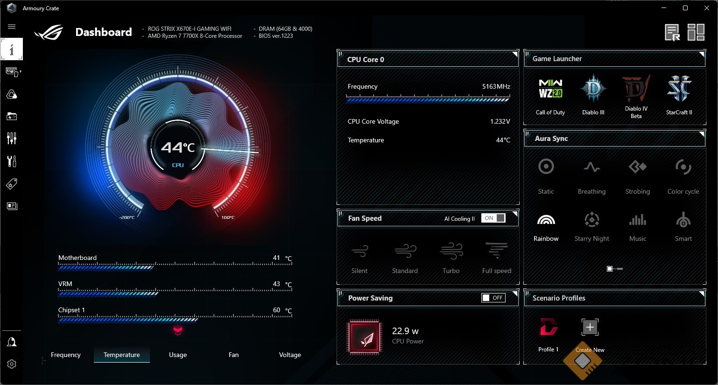
Task: Expand the device submenu arrow beside keyboard icon
Action: 21,71
